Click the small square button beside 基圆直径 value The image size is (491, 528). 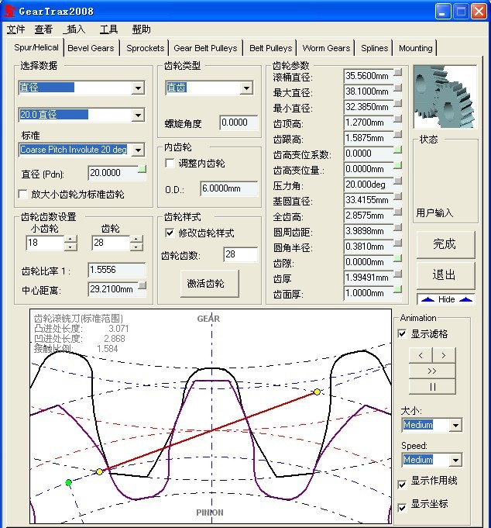[398, 196]
